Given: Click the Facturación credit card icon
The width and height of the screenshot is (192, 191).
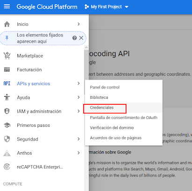Looking at the screenshot, I should (7, 70).
